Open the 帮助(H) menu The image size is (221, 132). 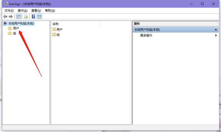click(x=50, y=10)
